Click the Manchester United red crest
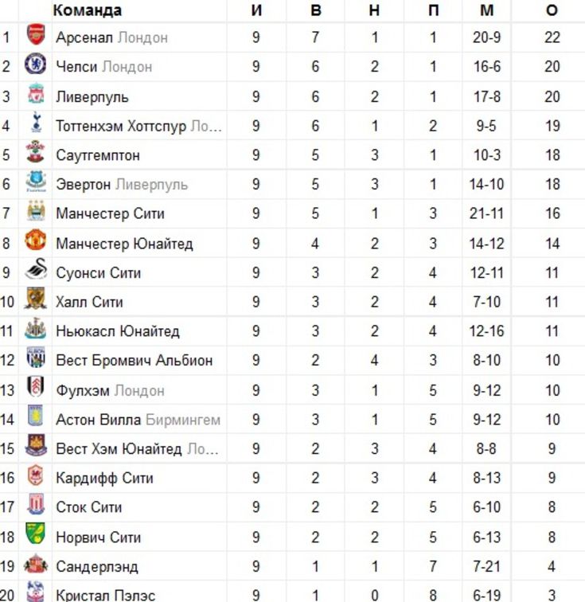Image resolution: width=585 pixels, height=602 pixels. (x=36, y=240)
